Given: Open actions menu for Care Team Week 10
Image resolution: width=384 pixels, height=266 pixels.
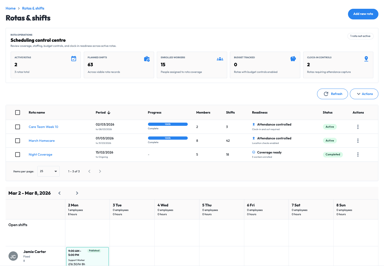Looking at the screenshot, I should [358, 127].
